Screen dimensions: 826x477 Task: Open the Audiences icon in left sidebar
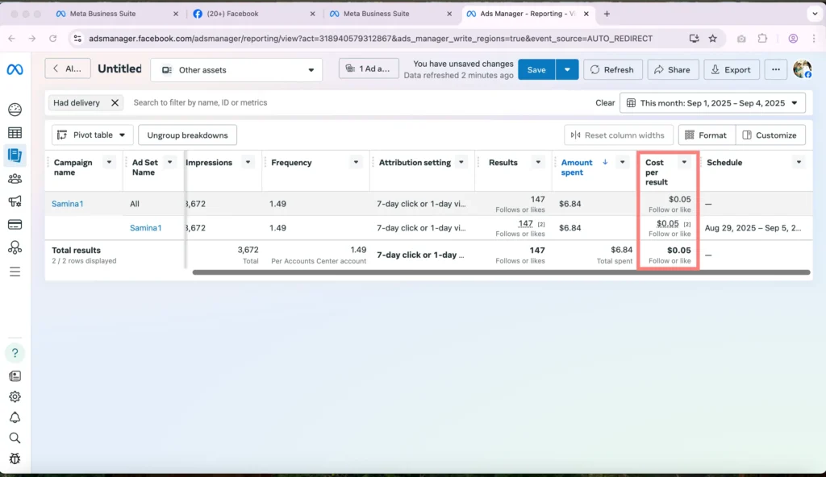tap(15, 179)
